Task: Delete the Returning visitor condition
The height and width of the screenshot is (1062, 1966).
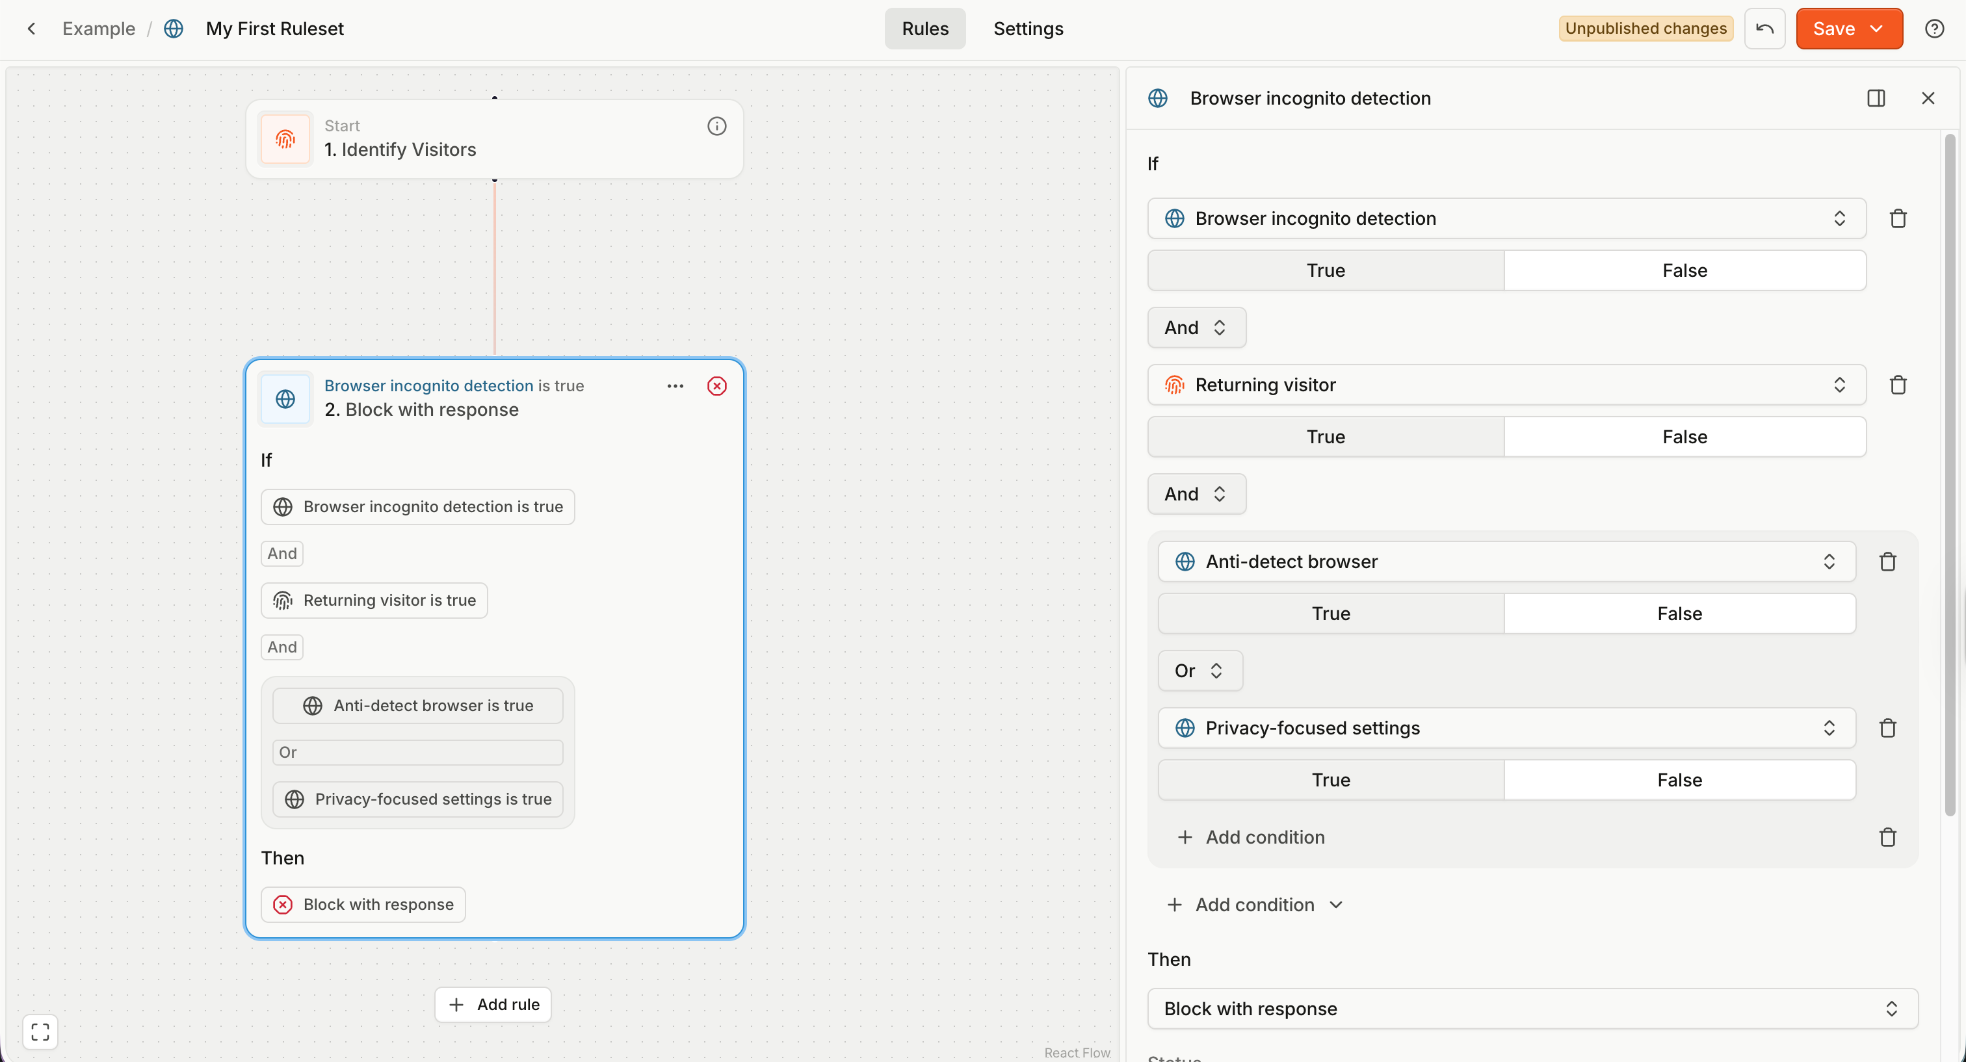Action: tap(1898, 385)
